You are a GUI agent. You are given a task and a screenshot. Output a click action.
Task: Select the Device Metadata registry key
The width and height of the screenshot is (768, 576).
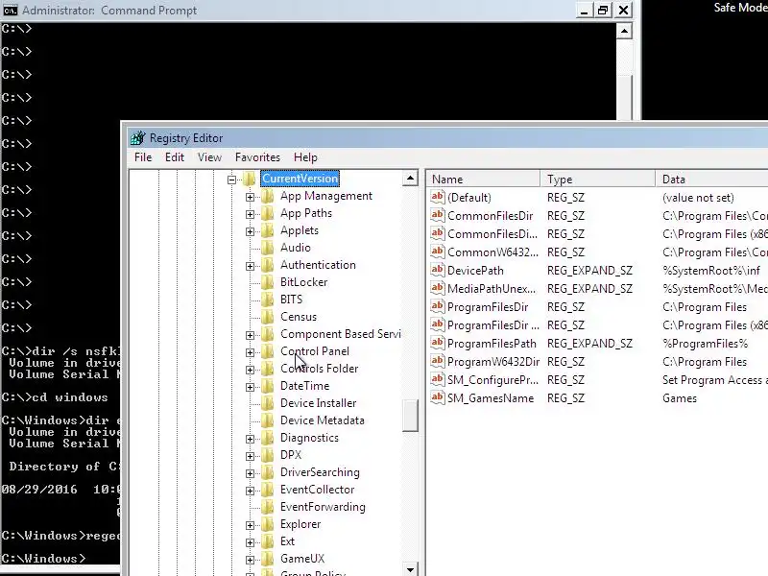tap(323, 420)
